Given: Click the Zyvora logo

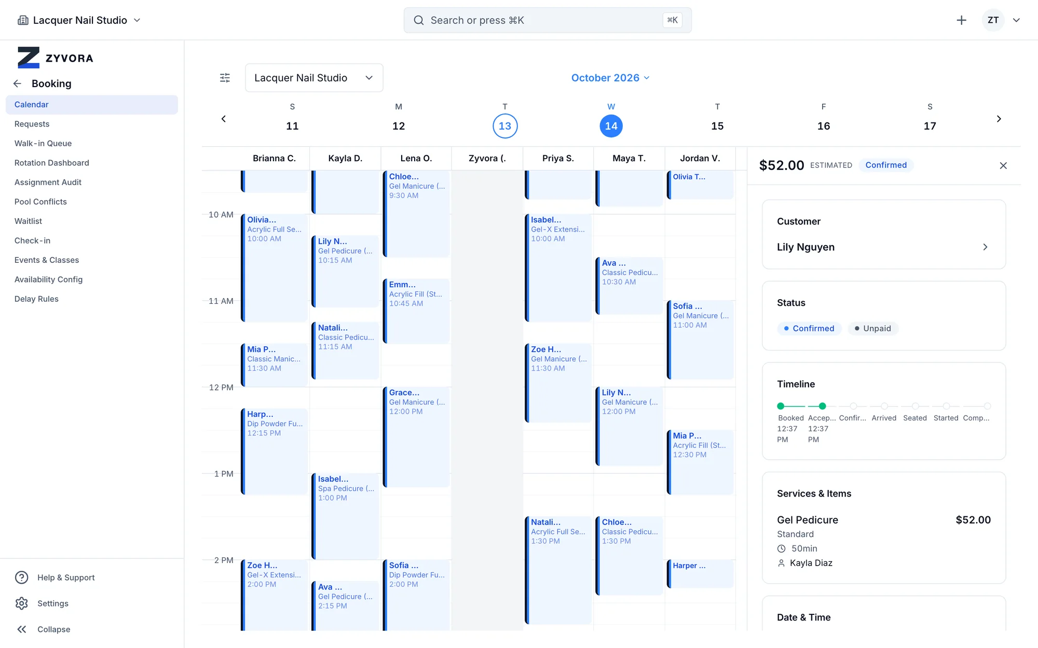Looking at the screenshot, I should coord(56,58).
